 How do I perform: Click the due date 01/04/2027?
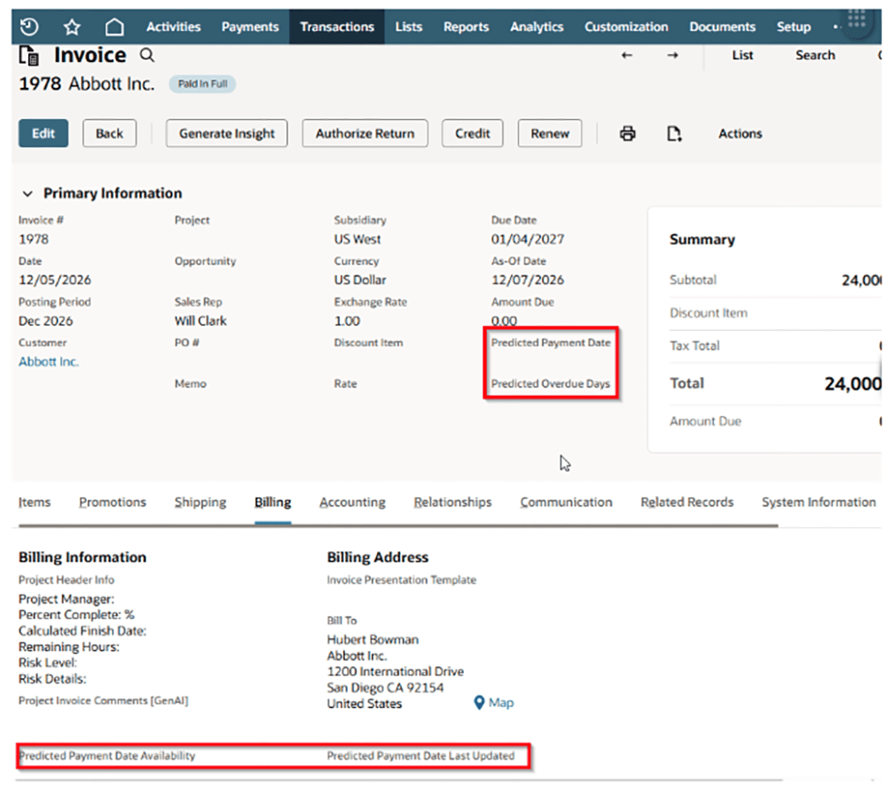pyautogui.click(x=527, y=239)
